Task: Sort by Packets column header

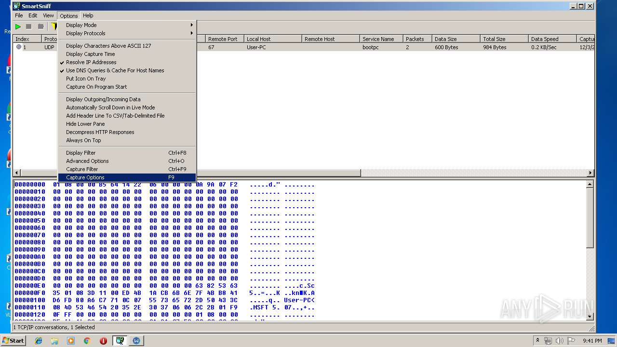Action: pyautogui.click(x=417, y=39)
